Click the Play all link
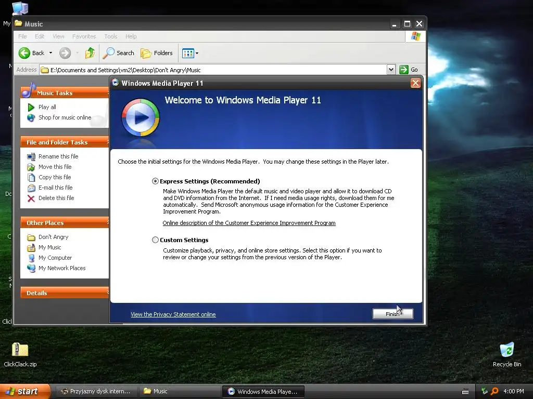The width and height of the screenshot is (533, 399). point(47,107)
